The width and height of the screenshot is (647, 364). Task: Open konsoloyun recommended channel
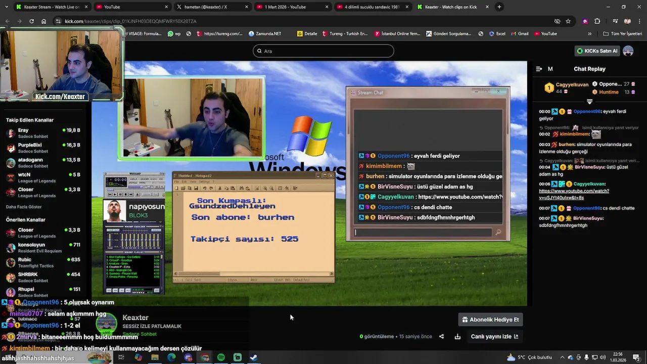43,248
